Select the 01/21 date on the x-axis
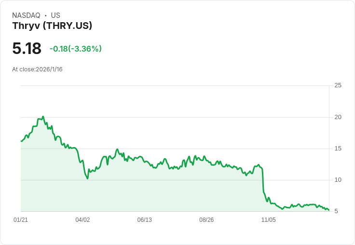Image resolution: width=355 pixels, height=245 pixels. (21, 220)
